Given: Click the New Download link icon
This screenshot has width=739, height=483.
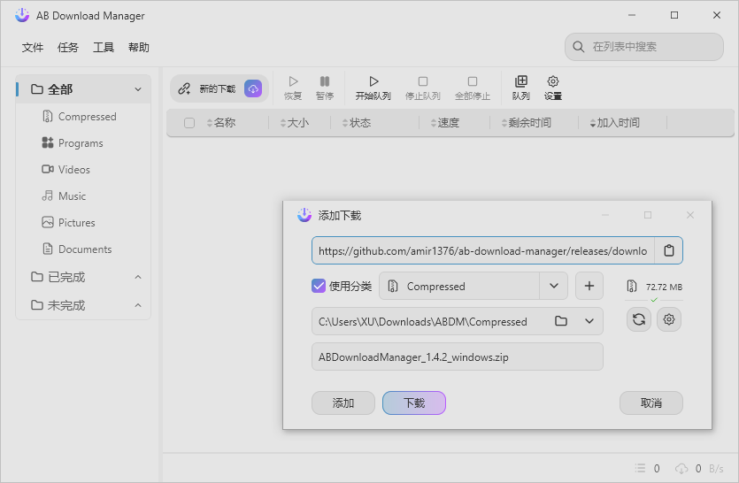Looking at the screenshot, I should click(184, 88).
